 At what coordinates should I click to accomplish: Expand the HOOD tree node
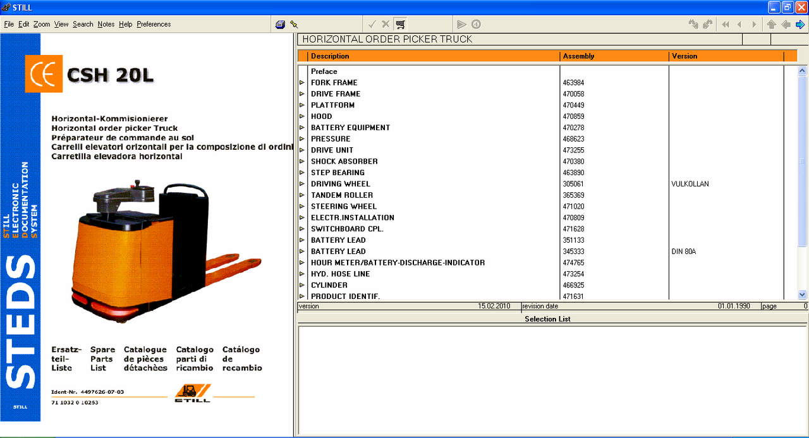click(x=302, y=117)
